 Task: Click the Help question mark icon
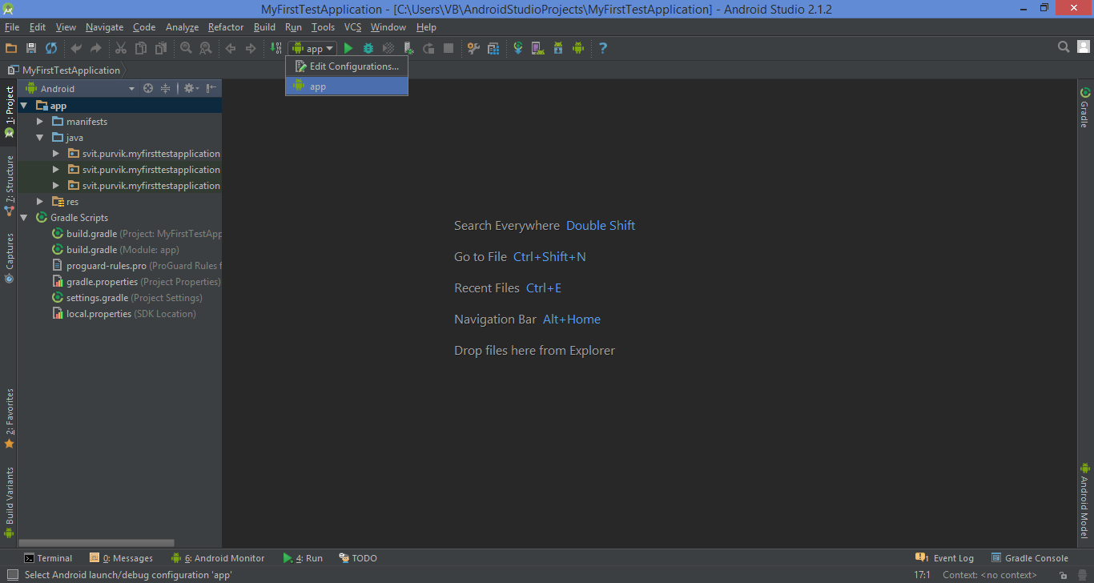tap(603, 48)
